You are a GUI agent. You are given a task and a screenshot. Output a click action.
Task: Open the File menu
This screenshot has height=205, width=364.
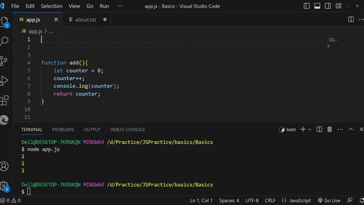tap(15, 6)
